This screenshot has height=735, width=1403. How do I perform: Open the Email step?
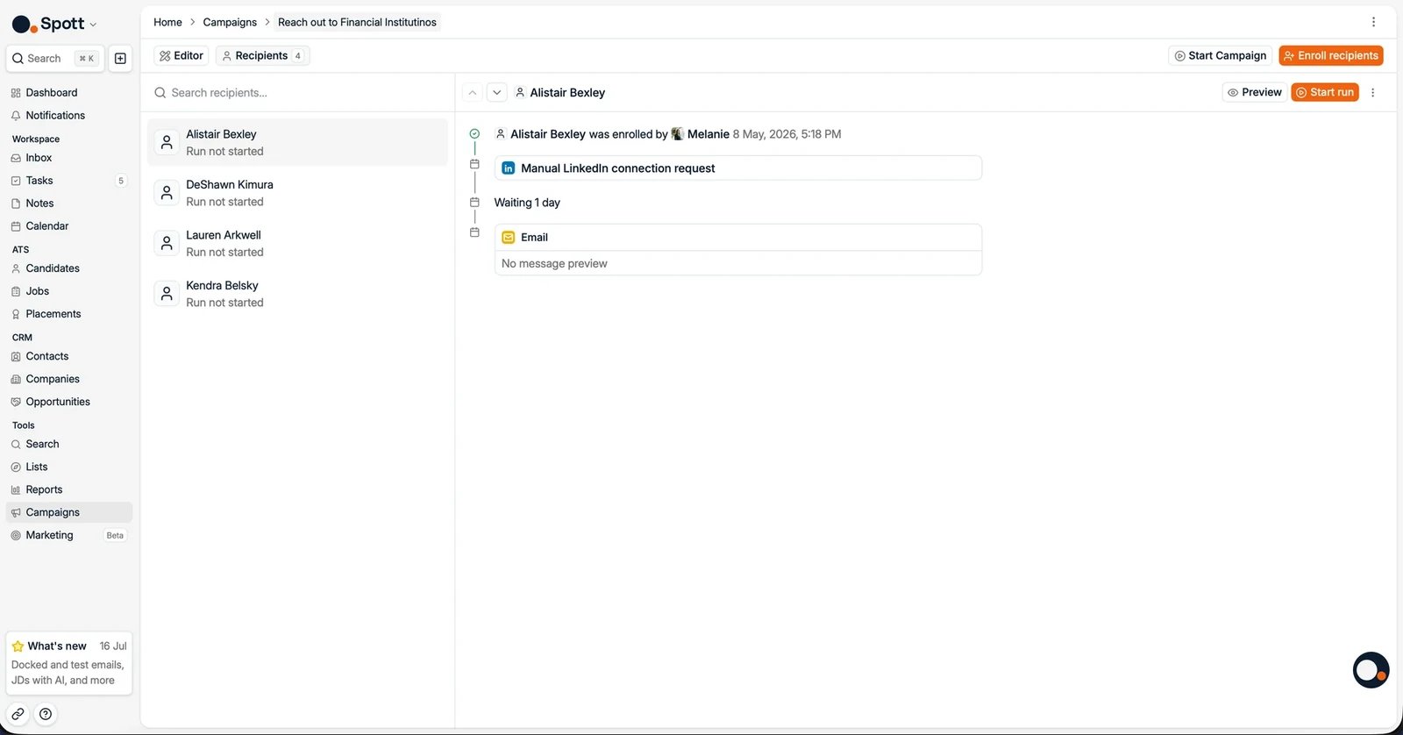[x=737, y=237]
